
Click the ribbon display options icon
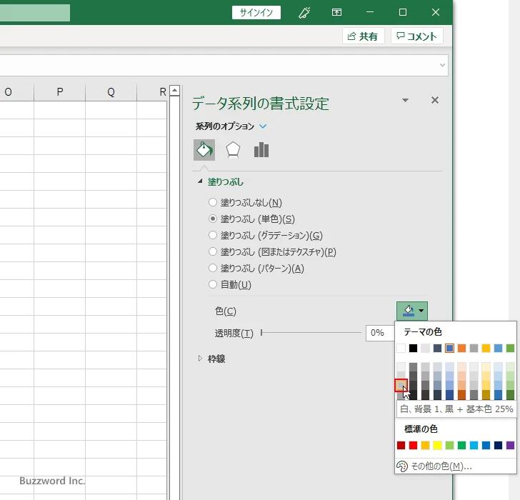(337, 12)
